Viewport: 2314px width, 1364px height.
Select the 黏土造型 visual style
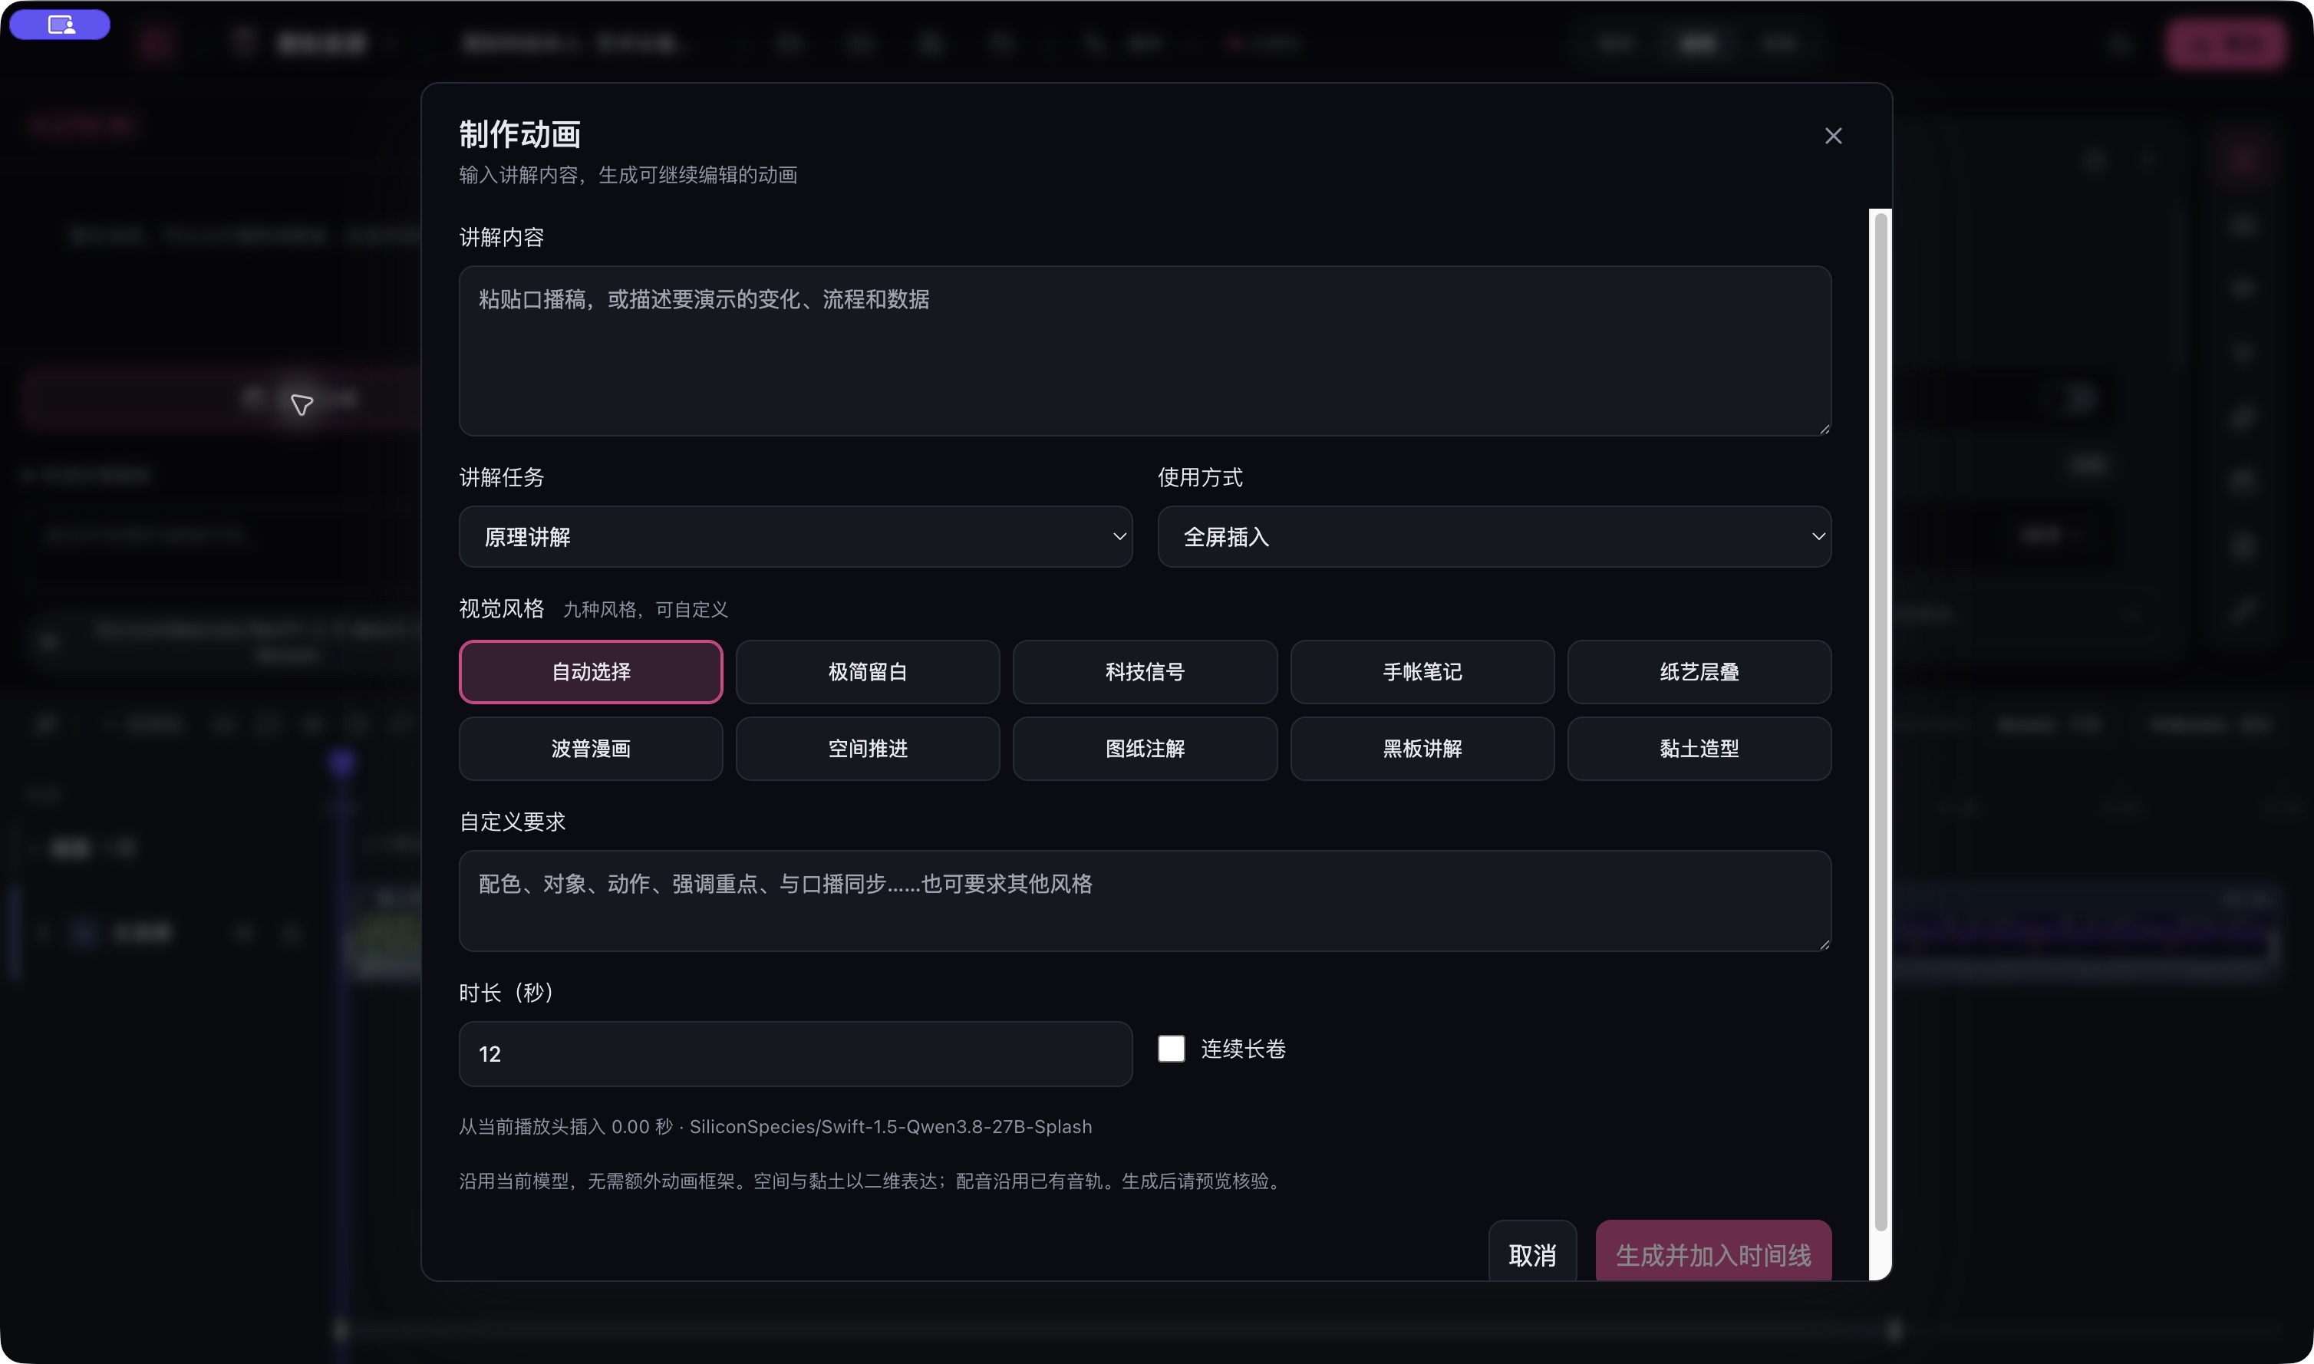(1698, 748)
